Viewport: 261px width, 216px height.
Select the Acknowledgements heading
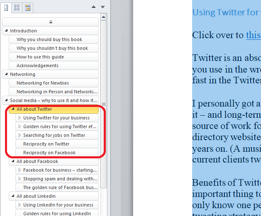[37, 66]
